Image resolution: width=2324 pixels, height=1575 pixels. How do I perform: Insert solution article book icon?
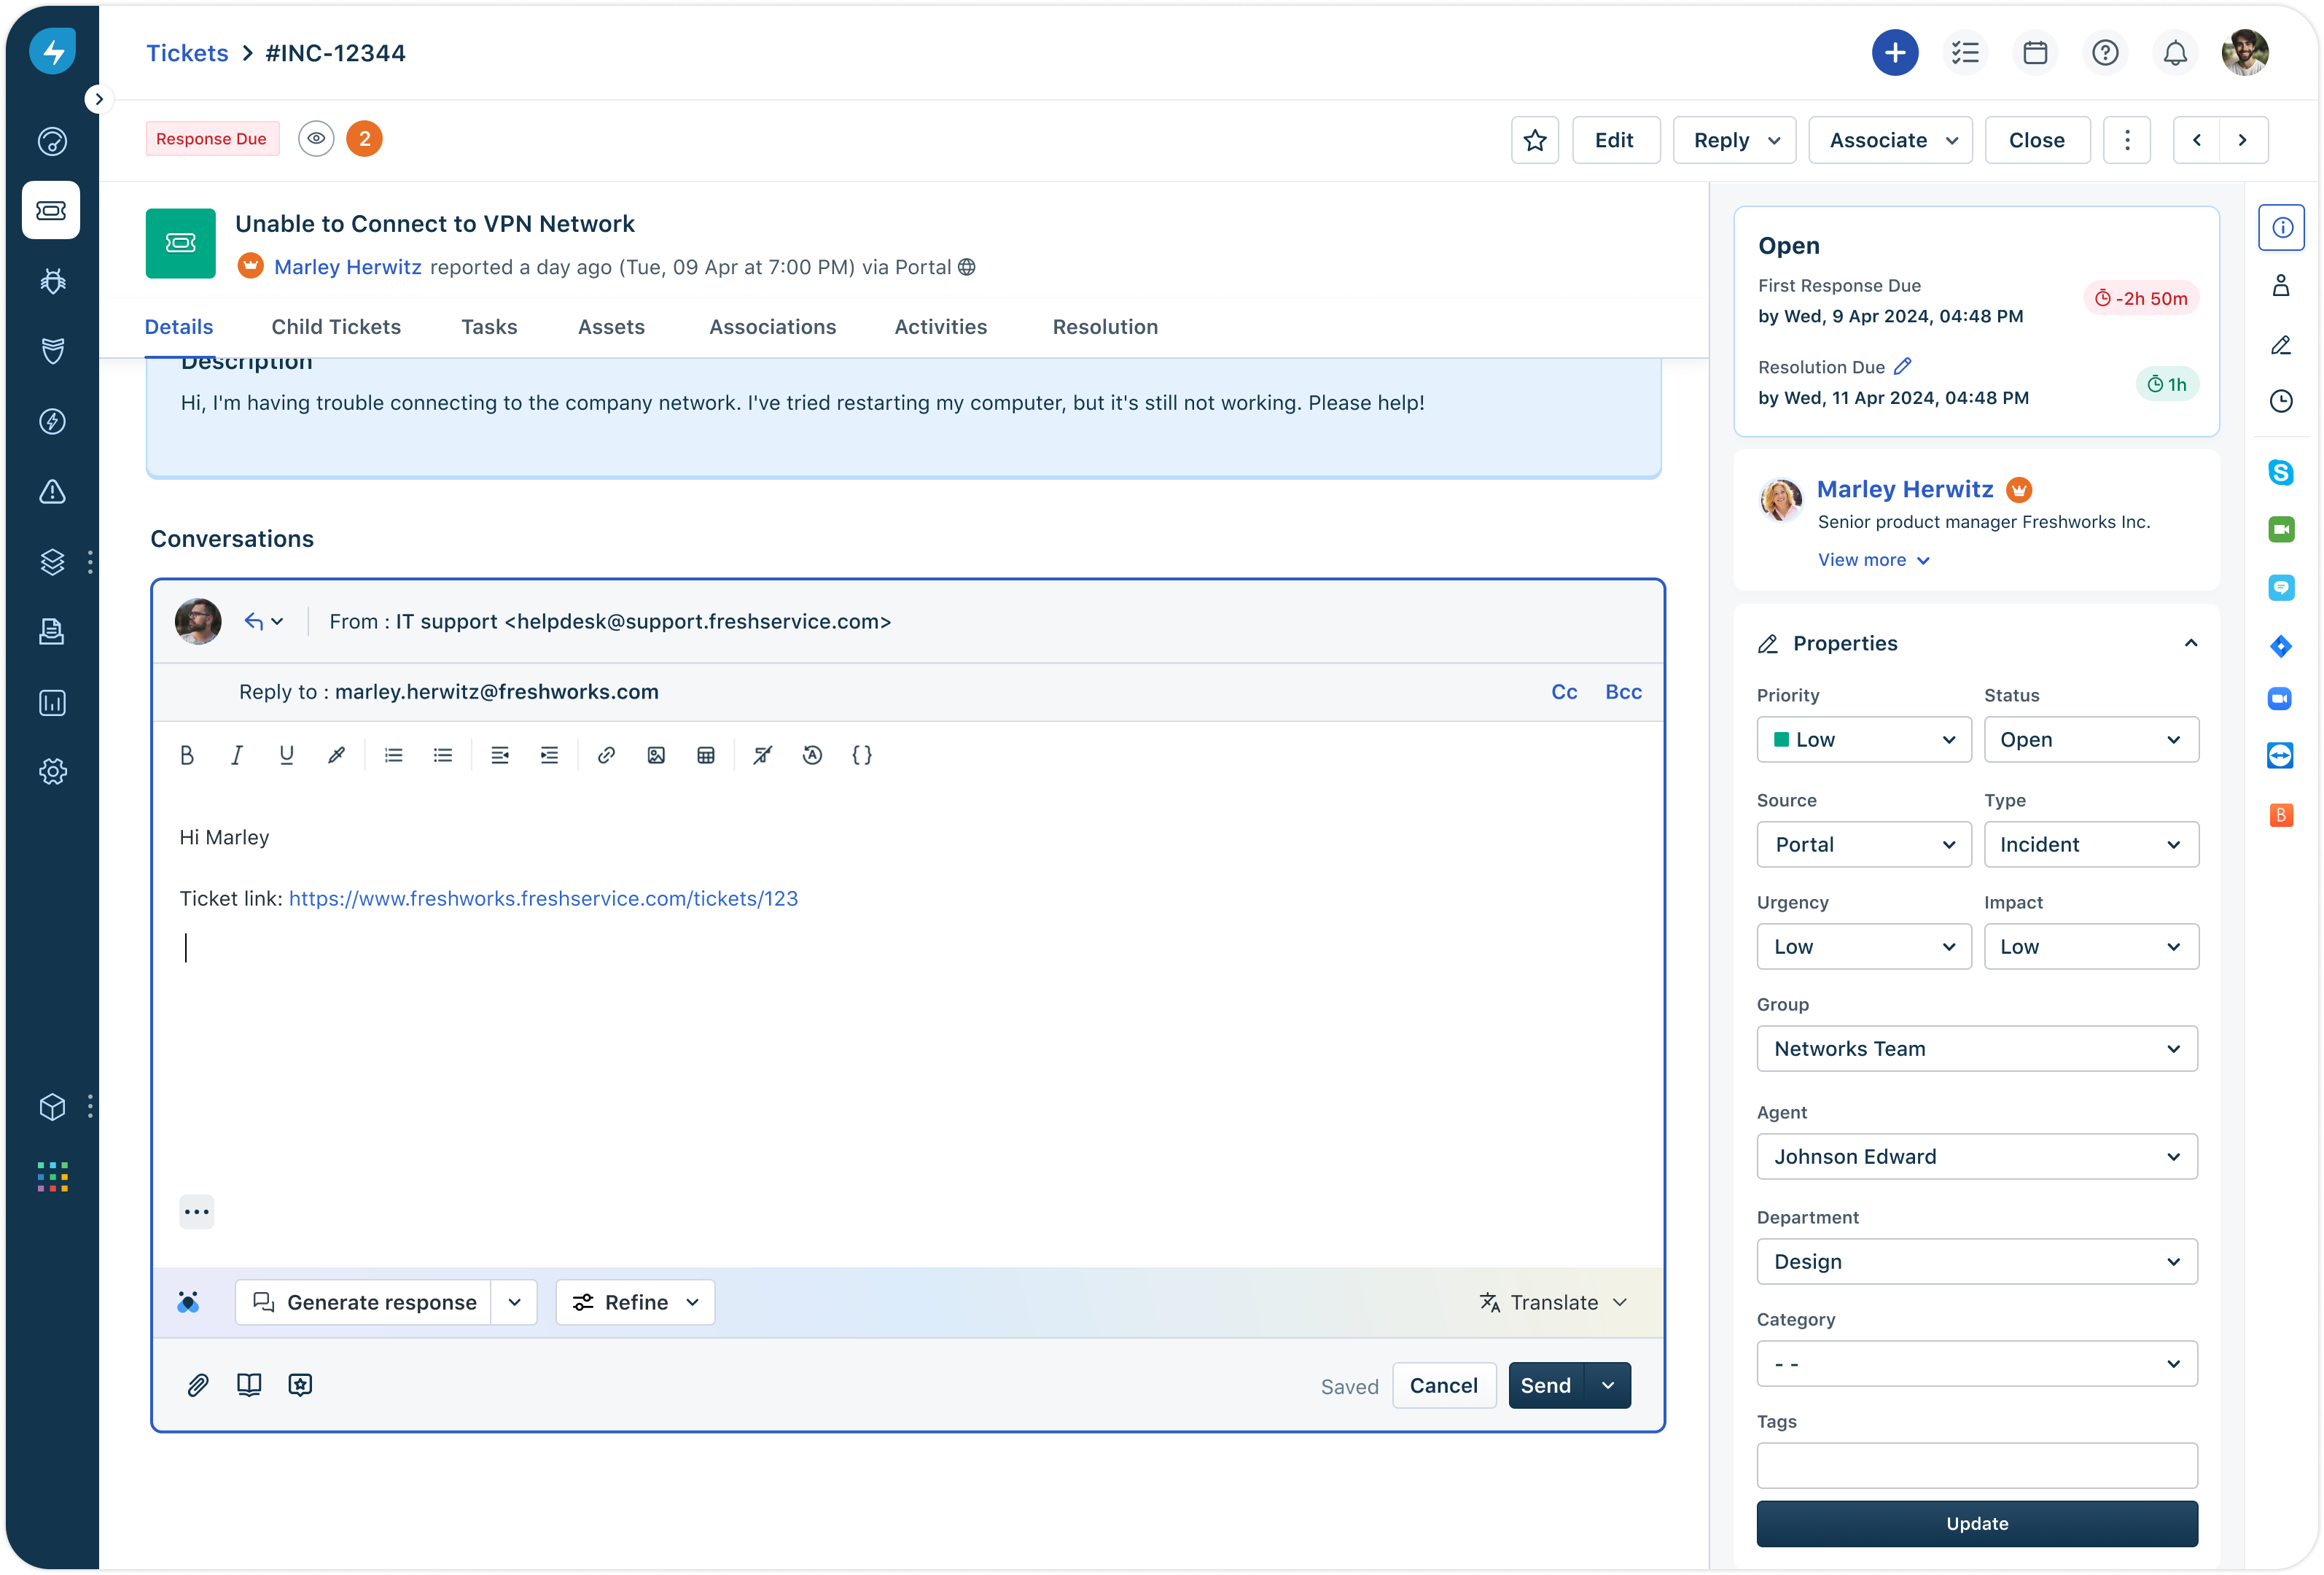(x=249, y=1385)
